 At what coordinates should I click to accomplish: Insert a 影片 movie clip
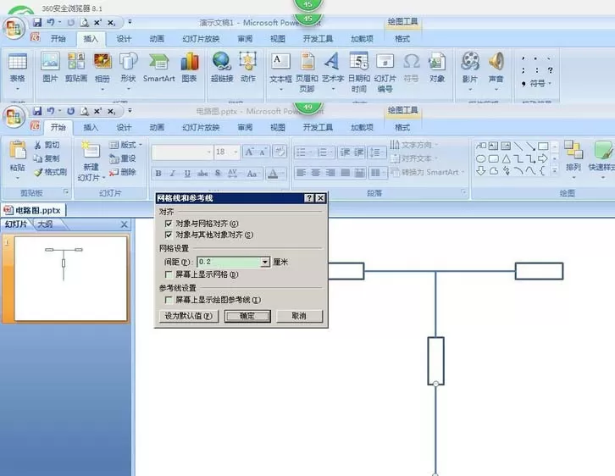pos(470,71)
